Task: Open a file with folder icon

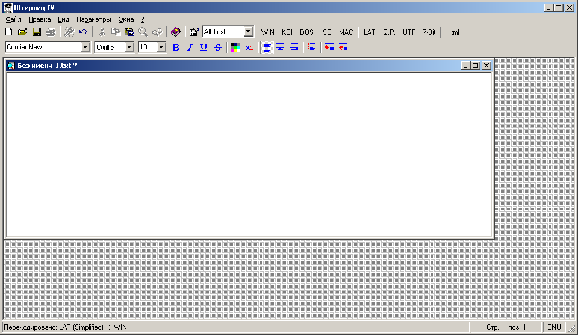Action: (23, 32)
